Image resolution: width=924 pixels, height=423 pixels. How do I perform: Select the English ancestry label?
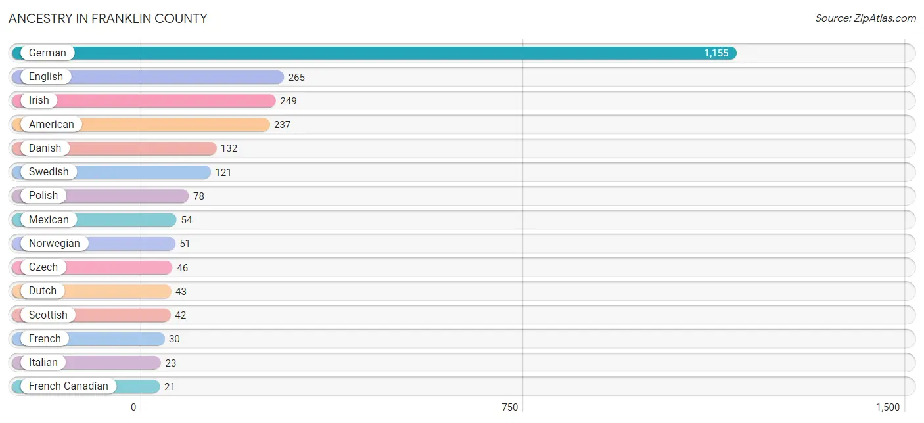point(46,77)
